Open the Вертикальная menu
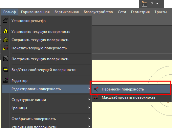The height and width of the screenshot is (128, 172). (x=67, y=12)
